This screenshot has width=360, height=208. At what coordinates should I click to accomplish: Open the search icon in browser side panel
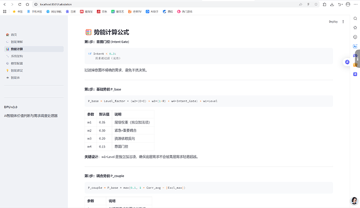[x=355, y=19]
